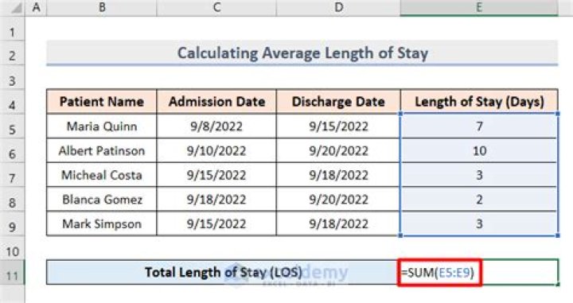Click the 'Length of Stay (Days)' header cell

pyautogui.click(x=479, y=102)
